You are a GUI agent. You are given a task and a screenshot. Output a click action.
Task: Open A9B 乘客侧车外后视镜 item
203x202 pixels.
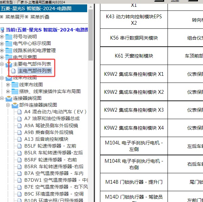(49, 132)
